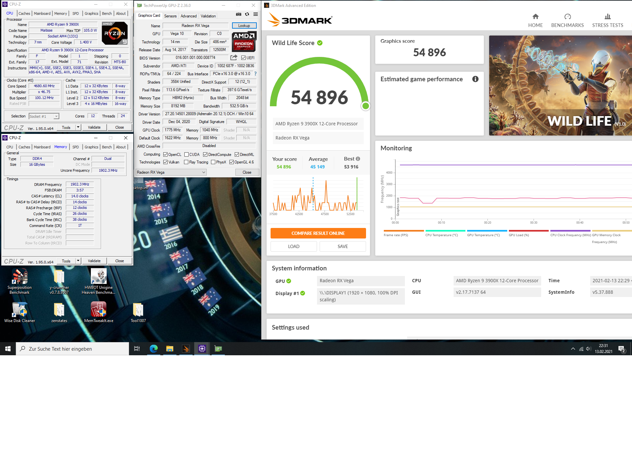Click info icon next to Best score
632x450 pixels.
coord(358,159)
